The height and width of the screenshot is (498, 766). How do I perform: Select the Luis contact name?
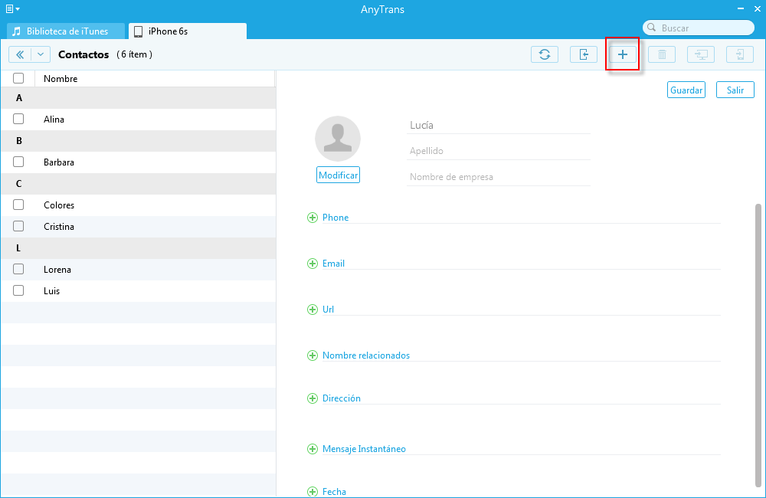coord(51,291)
